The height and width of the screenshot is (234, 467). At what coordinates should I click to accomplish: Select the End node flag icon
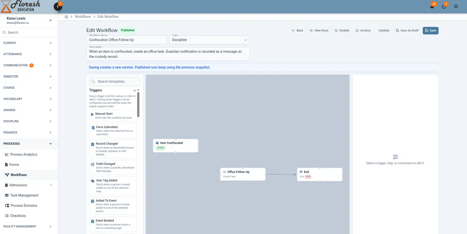pyautogui.click(x=301, y=172)
